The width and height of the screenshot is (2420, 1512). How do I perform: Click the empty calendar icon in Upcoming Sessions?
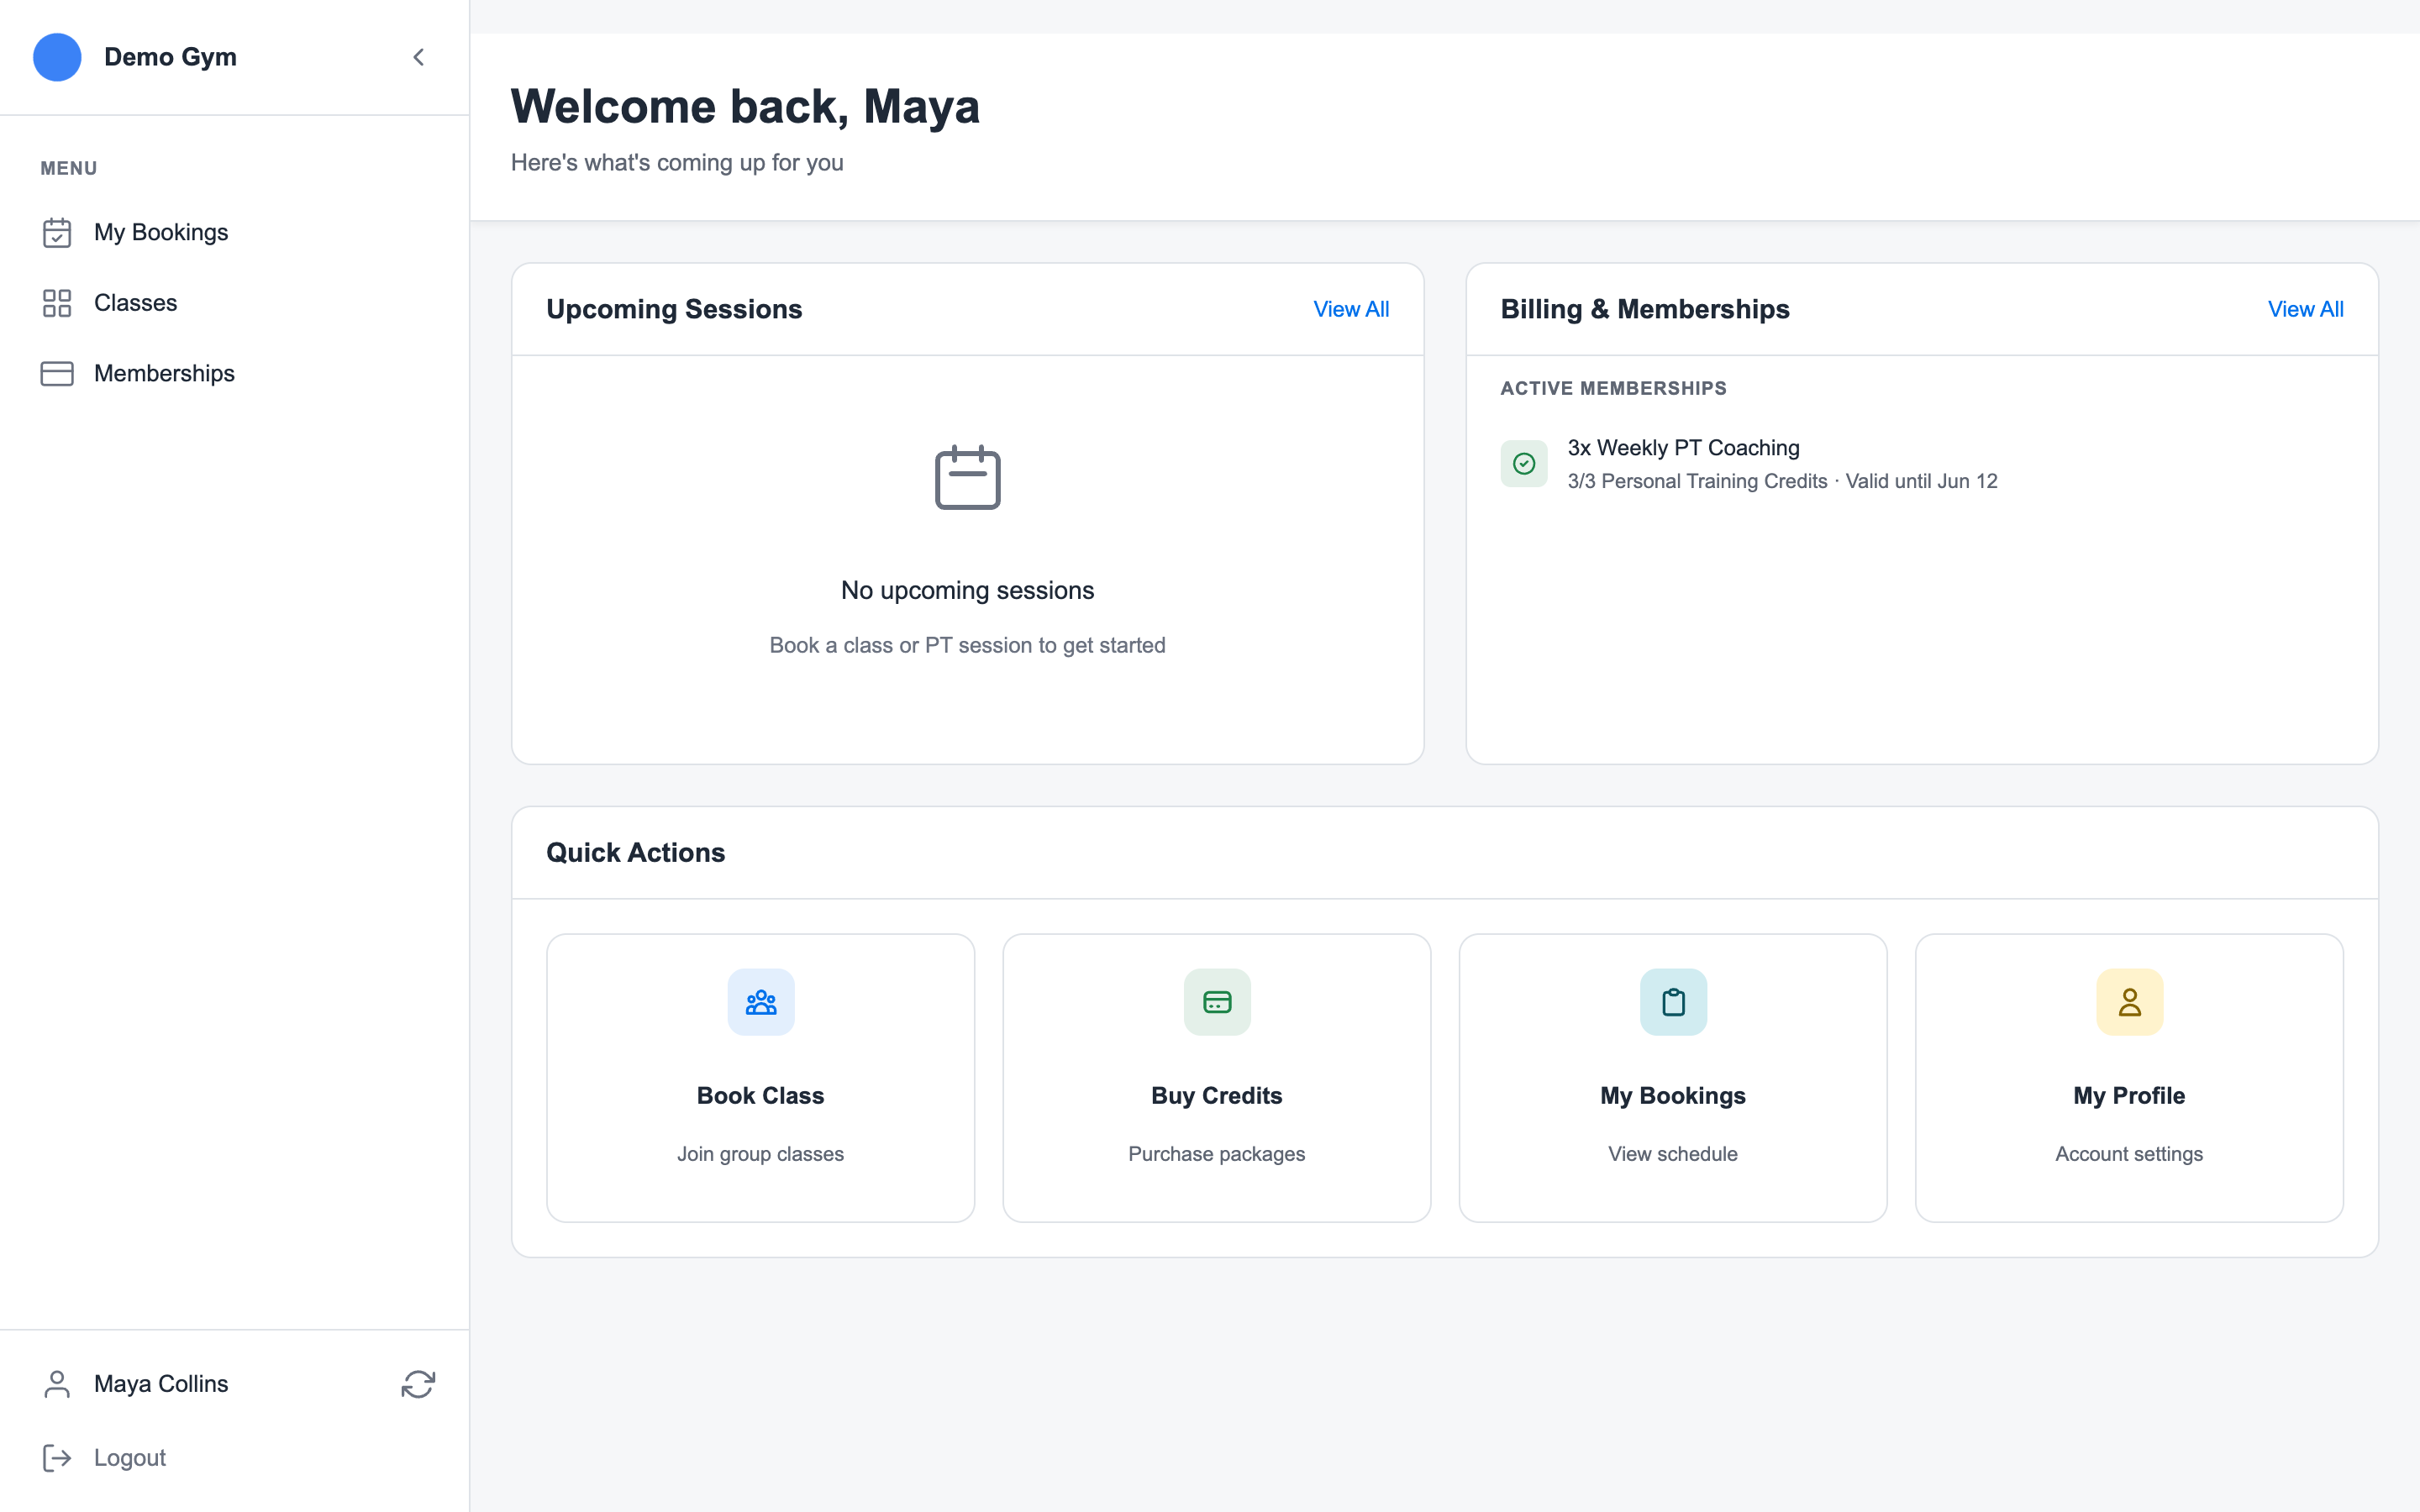[967, 477]
